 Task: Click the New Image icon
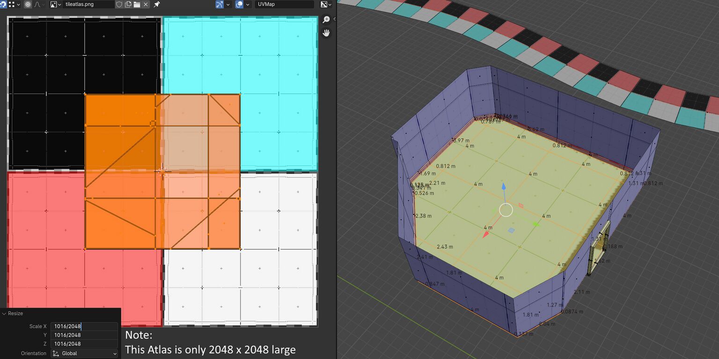(128, 4)
